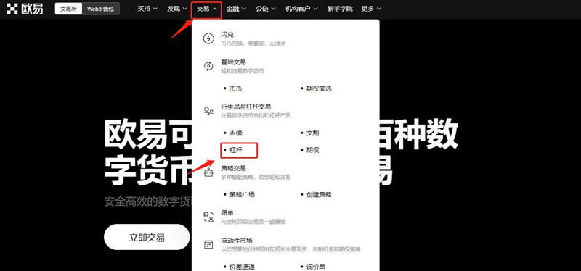Select 基础交易 section heading
This screenshot has width=581, height=271.
pos(233,62)
